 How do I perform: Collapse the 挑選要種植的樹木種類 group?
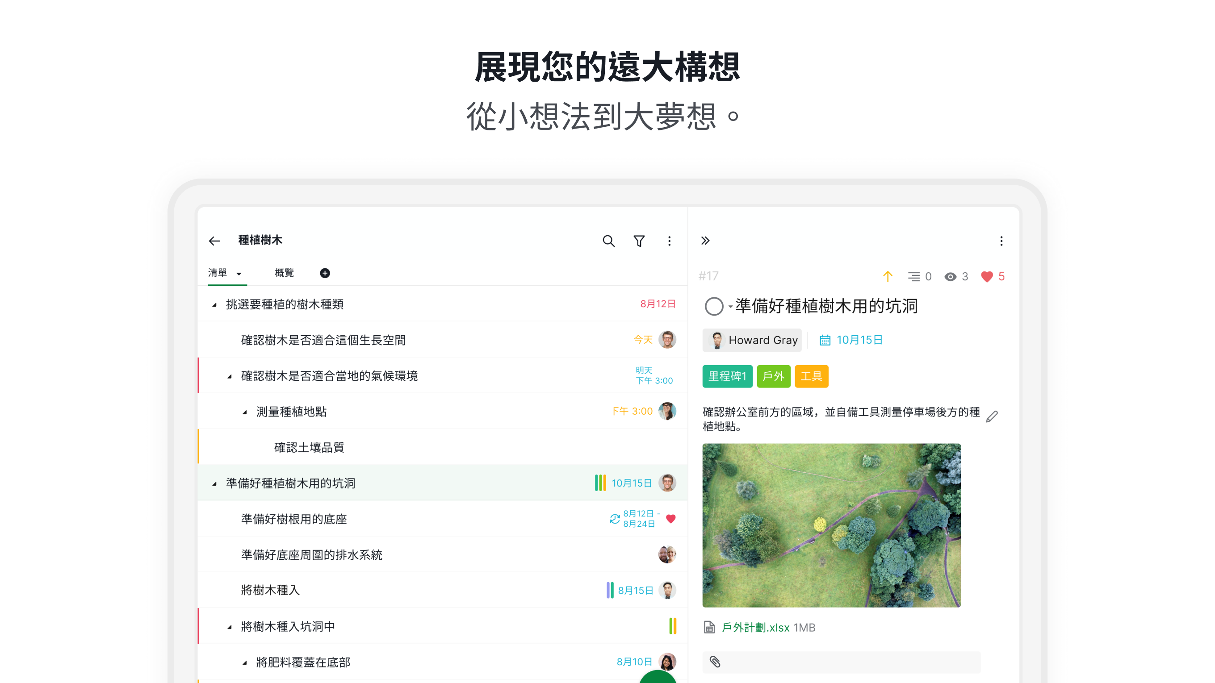pyautogui.click(x=214, y=305)
